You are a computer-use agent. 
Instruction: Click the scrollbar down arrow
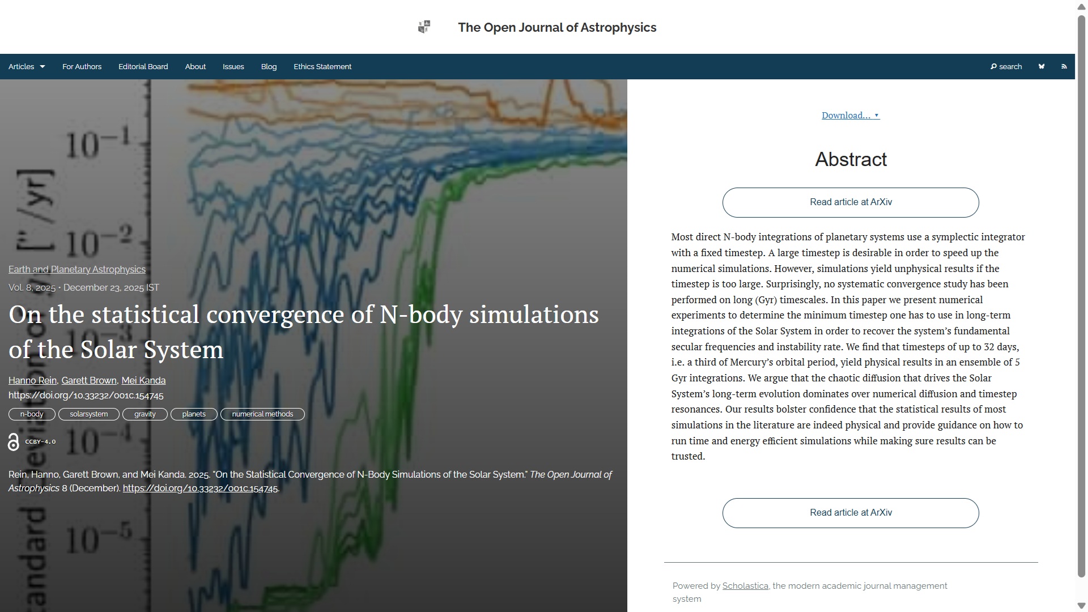click(1081, 606)
